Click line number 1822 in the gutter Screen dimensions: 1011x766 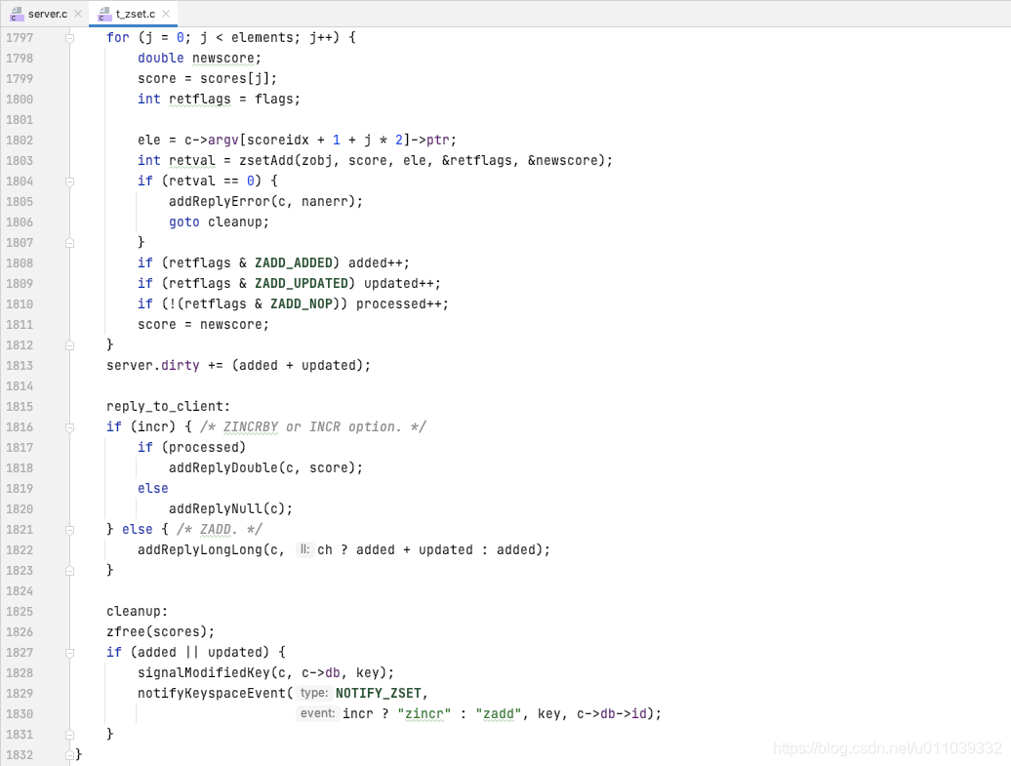[20, 550]
